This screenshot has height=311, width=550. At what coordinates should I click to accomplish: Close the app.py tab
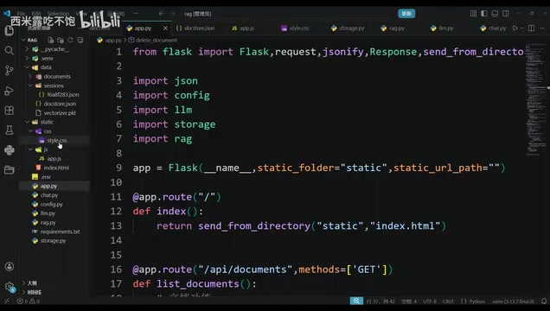pyautogui.click(x=165, y=28)
